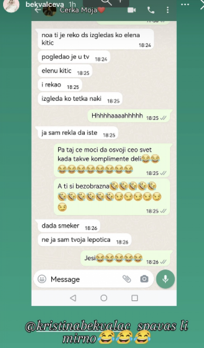Tap the Android recent apps square button
Image resolution: width=204 pixels, height=348 pixels.
[x=135, y=298]
